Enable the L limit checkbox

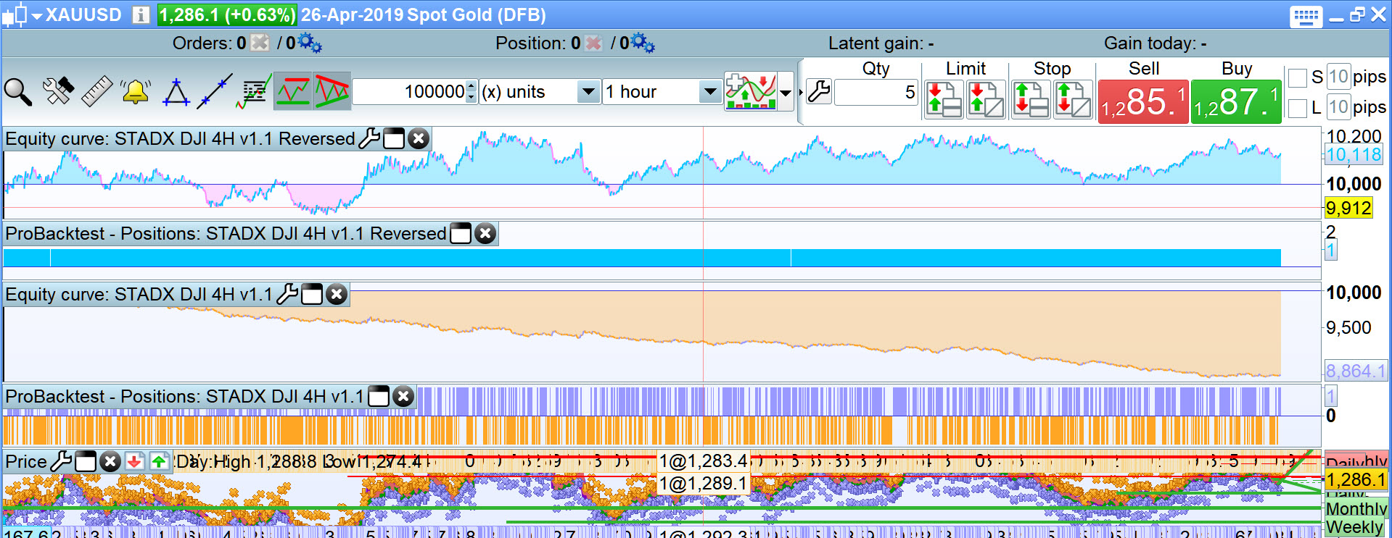click(1297, 108)
